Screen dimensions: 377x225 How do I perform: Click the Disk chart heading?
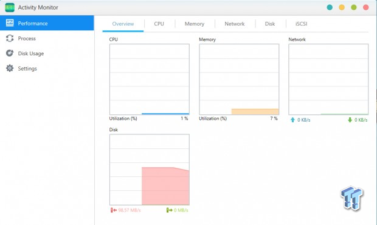click(114, 130)
